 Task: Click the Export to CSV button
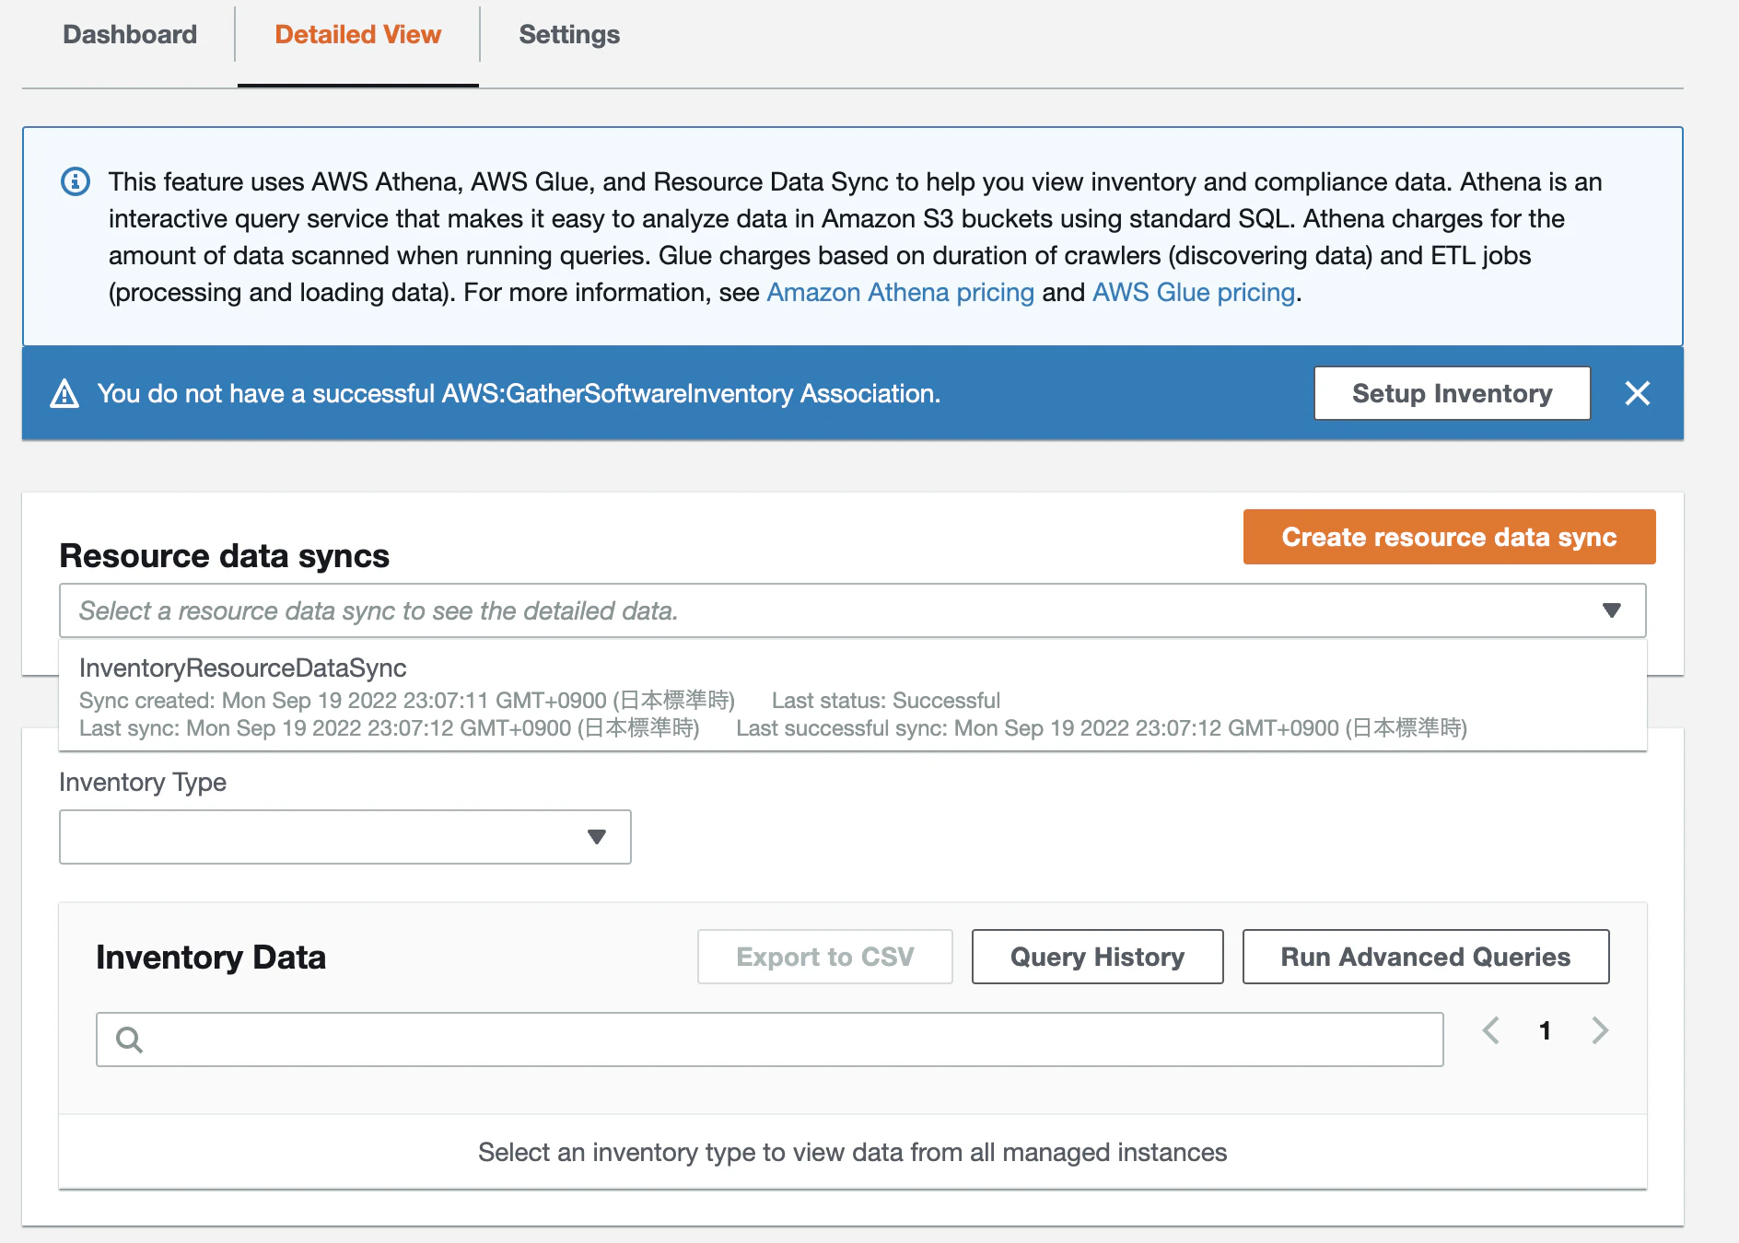tap(824, 957)
